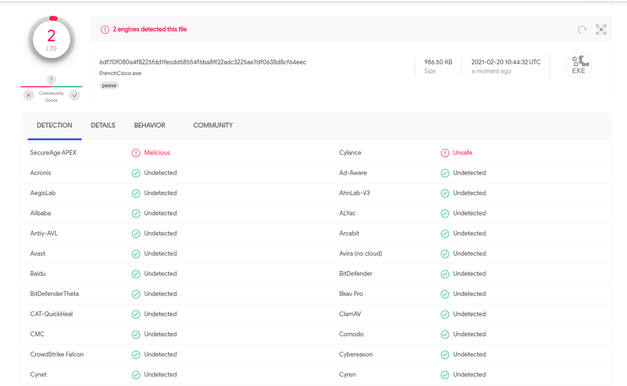
Task: Open the BEHAVIOR tab
Action: click(x=149, y=125)
